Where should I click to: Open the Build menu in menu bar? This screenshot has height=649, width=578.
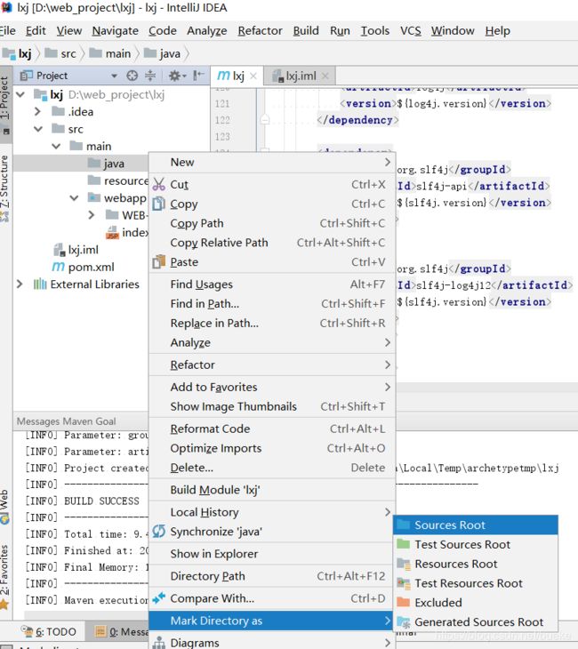(306, 30)
